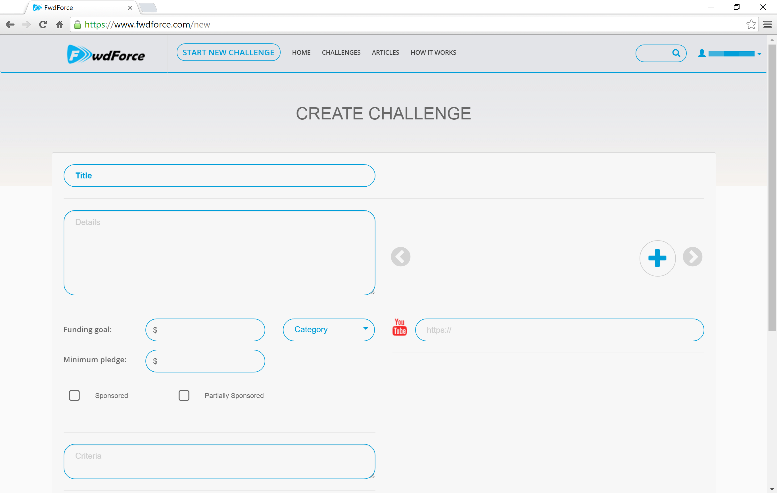
Task: Go to How It Works page
Action: click(433, 52)
